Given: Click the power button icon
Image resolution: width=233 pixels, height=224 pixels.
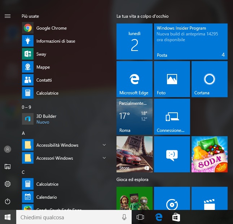Looking at the screenshot, I should [x=8, y=201].
